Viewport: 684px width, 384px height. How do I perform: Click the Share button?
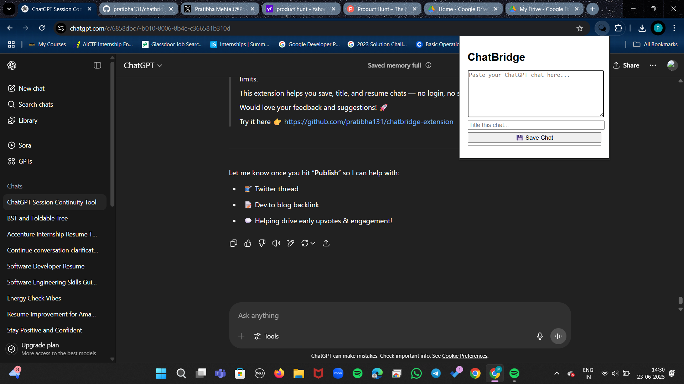626,65
